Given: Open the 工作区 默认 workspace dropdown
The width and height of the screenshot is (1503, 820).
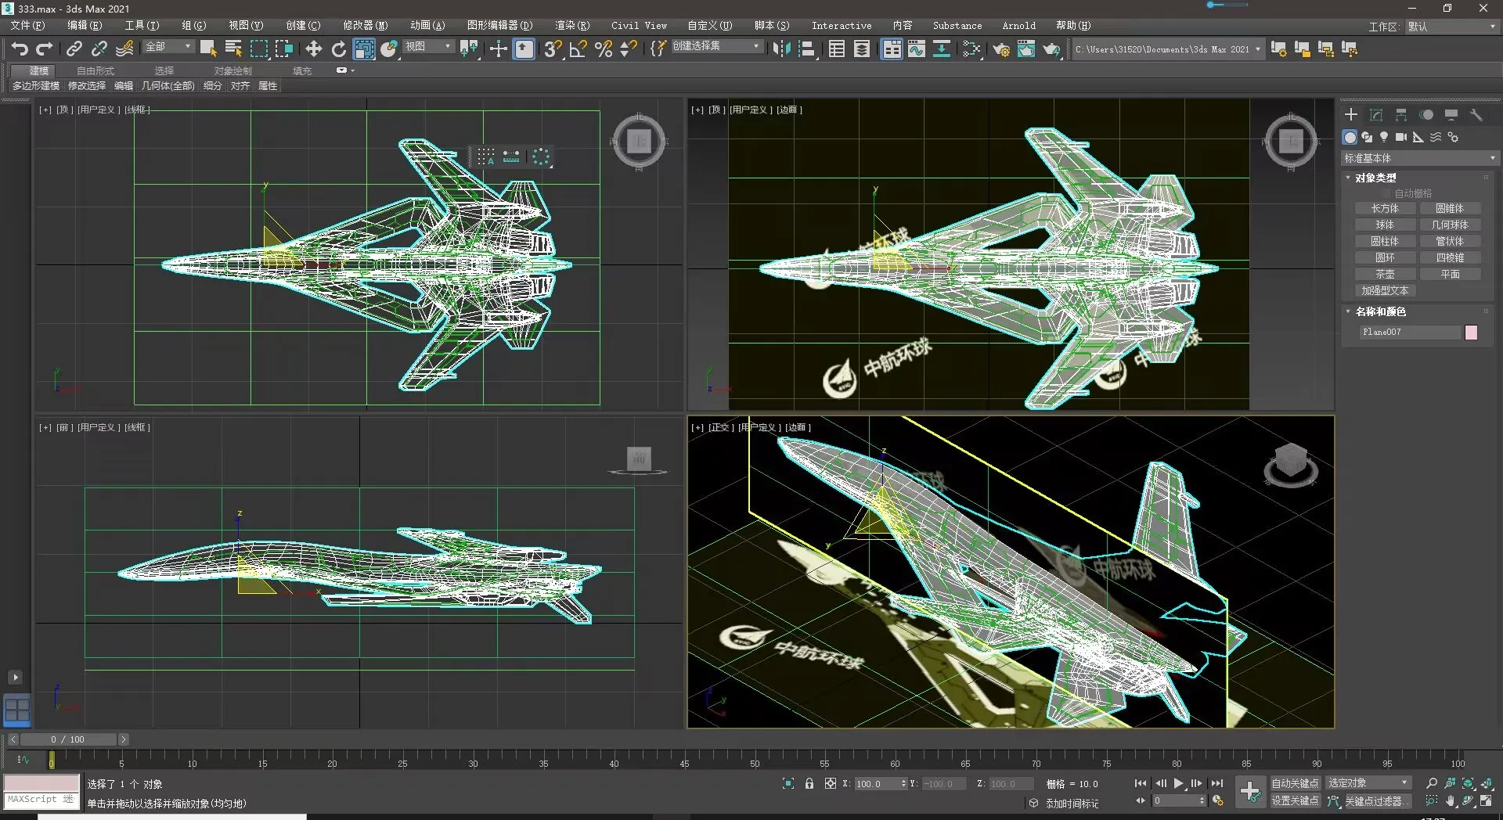Looking at the screenshot, I should point(1451,27).
